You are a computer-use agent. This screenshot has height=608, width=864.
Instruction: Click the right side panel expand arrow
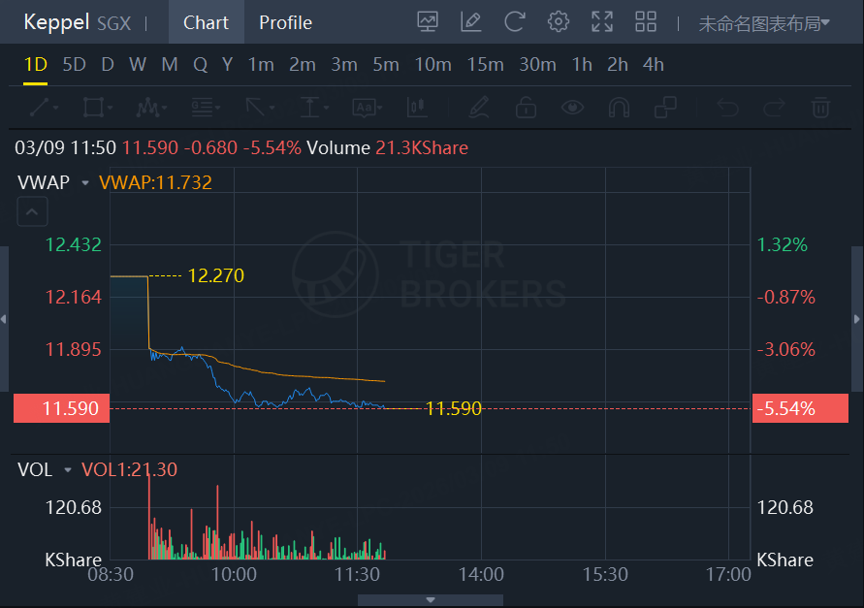(x=856, y=319)
